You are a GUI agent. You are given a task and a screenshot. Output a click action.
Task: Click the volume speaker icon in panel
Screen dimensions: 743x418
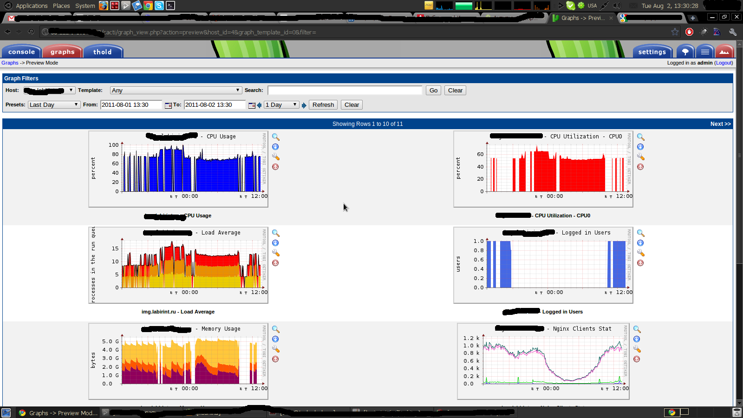pos(617,6)
